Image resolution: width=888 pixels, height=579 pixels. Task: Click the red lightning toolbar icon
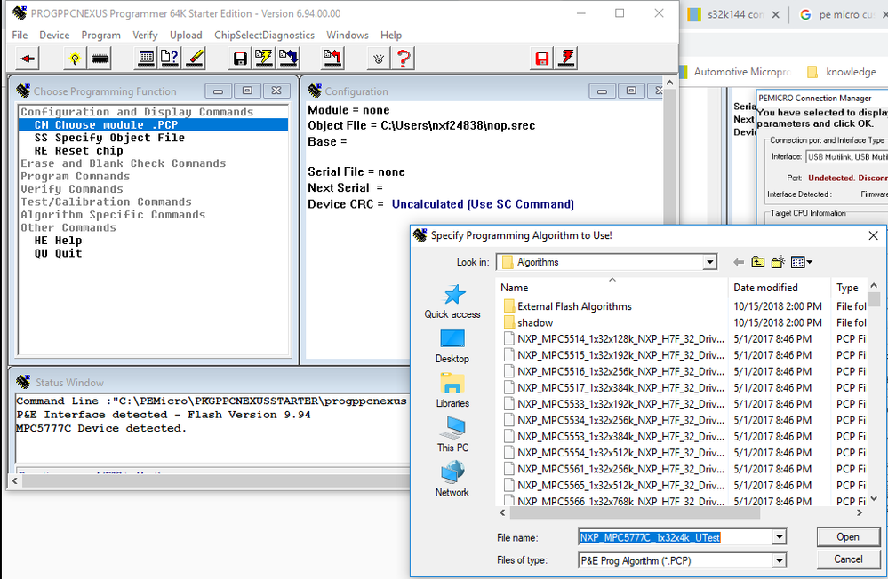tap(567, 59)
